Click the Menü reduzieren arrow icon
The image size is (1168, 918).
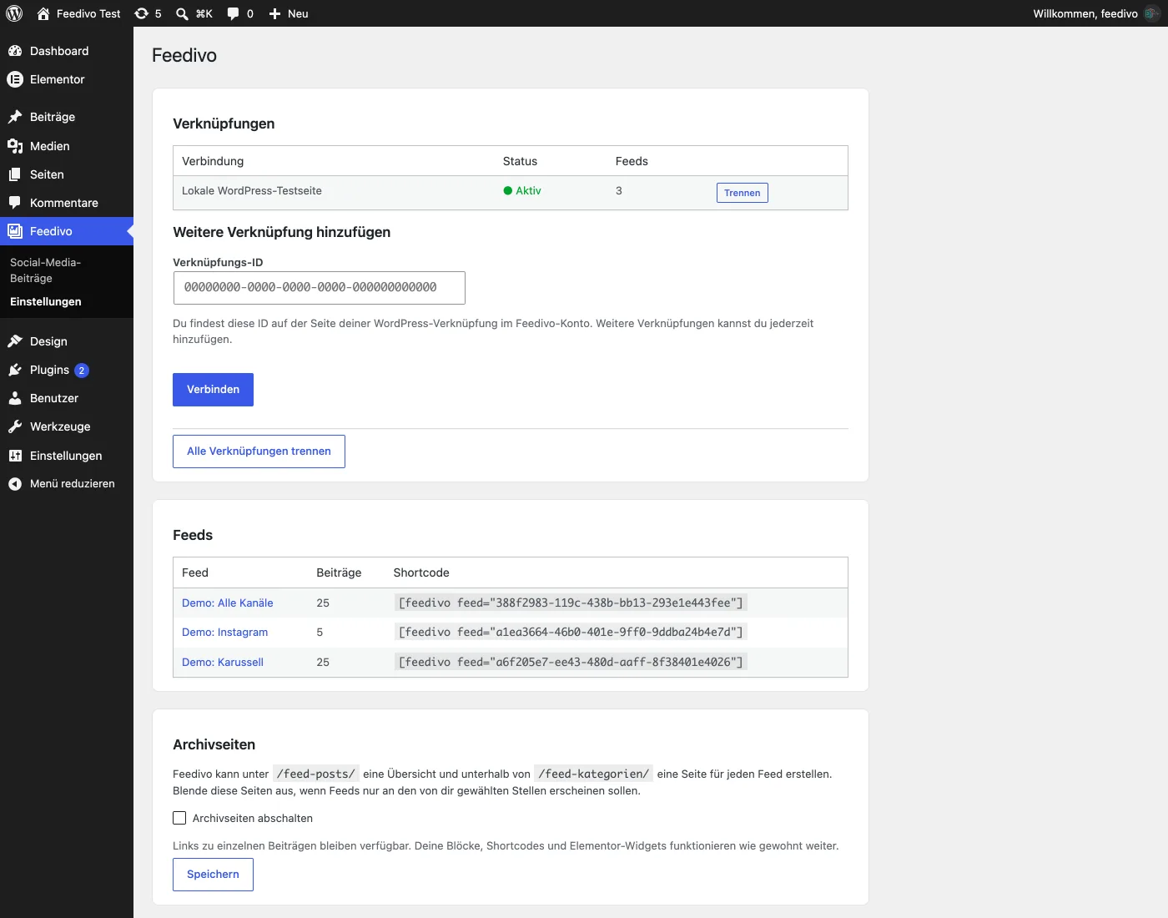(15, 484)
